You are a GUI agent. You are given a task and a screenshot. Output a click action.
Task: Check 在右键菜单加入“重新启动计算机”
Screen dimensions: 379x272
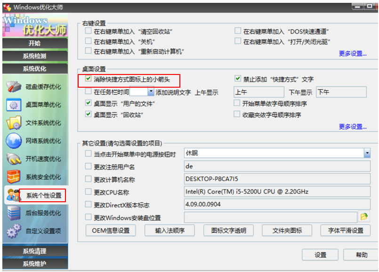88,51
